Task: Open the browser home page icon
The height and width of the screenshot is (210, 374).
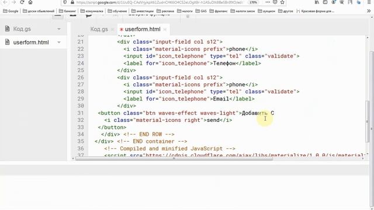Action: (30, 2)
